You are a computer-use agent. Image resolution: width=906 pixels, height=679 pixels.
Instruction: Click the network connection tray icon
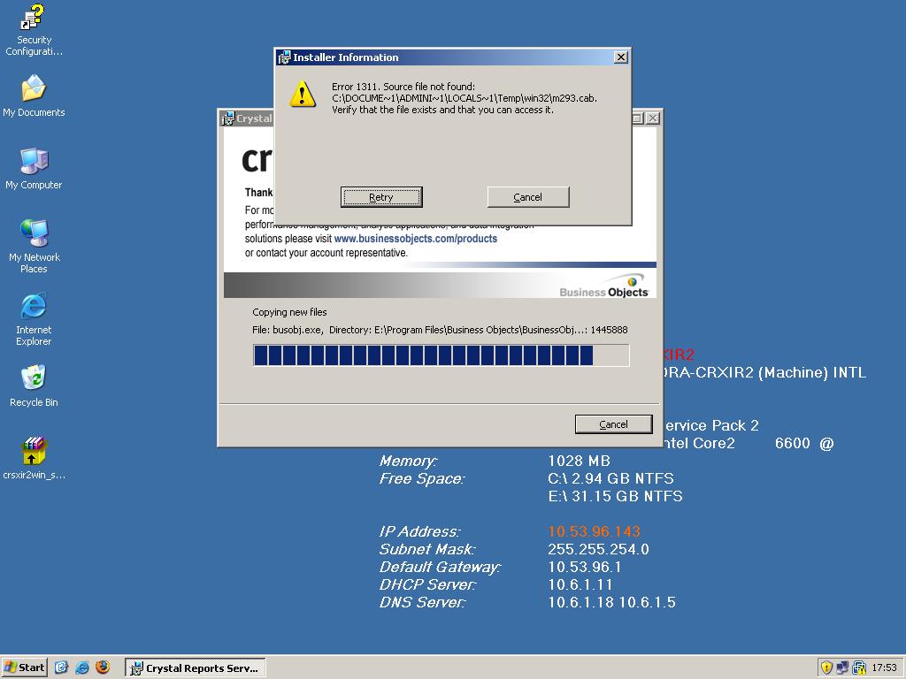[x=842, y=668]
